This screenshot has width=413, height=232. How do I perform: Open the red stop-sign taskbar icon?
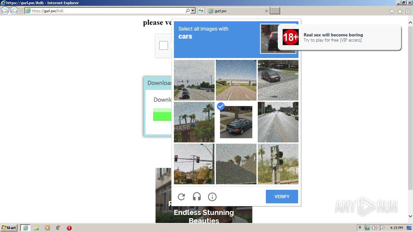[69, 228]
